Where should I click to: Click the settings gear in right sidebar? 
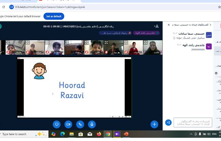216,73
